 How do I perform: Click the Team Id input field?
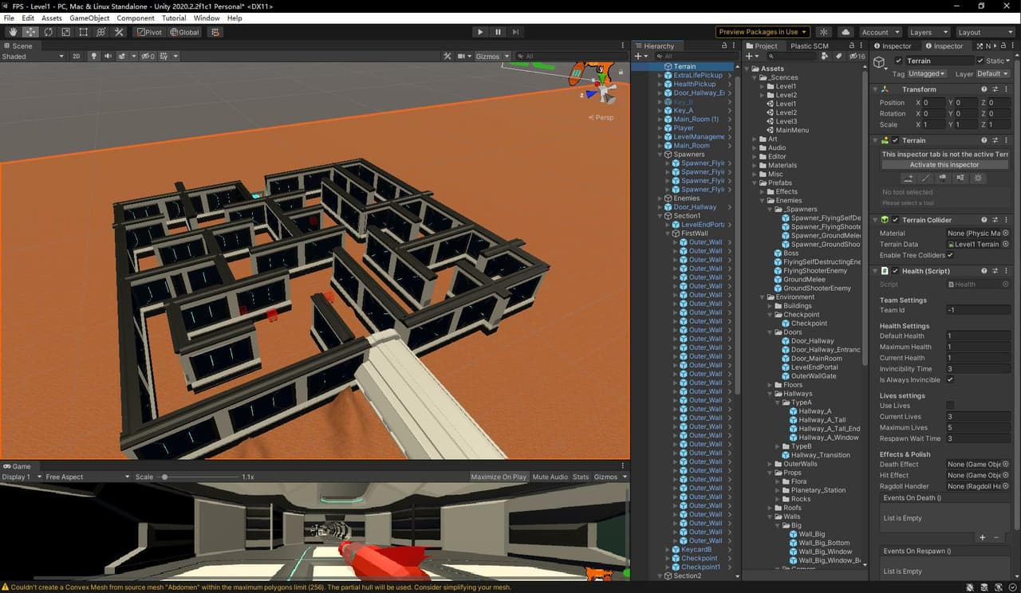(978, 310)
